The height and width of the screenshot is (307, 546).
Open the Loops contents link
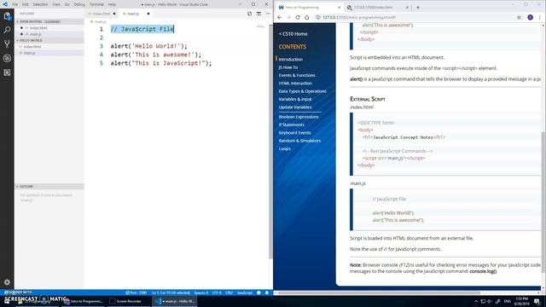tap(284, 148)
